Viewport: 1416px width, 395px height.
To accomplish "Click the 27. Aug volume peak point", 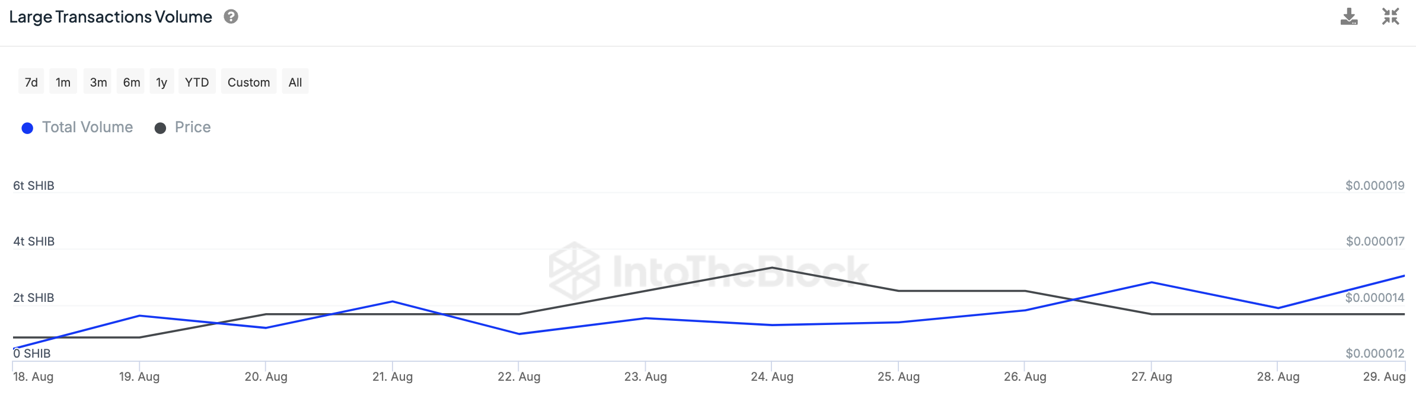I will tap(1152, 282).
